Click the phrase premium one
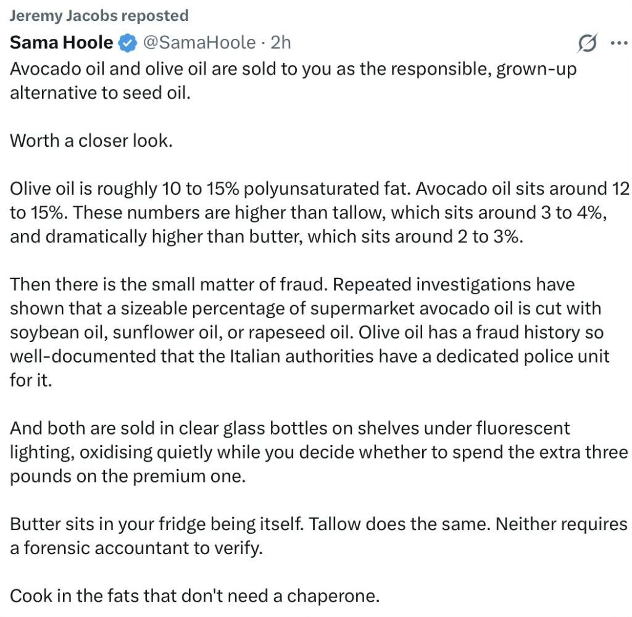The height and width of the screenshot is (617, 632). coord(189,476)
